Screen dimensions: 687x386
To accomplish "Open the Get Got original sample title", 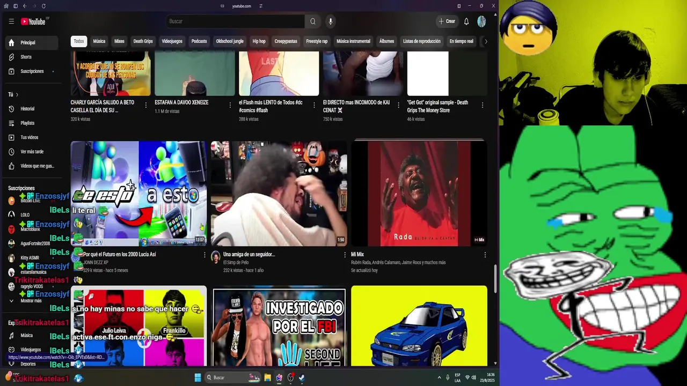I will tap(437, 106).
